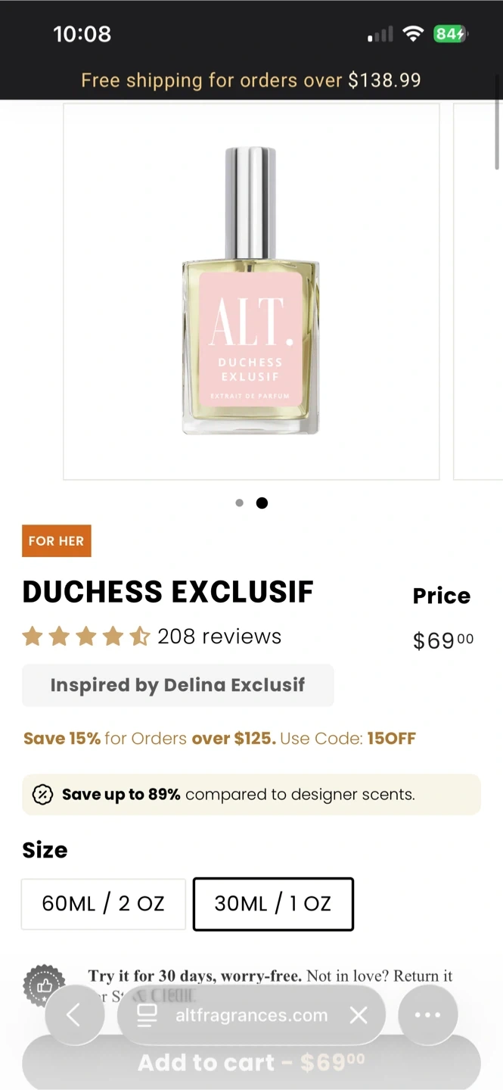Click the X icon in the address bar

(359, 1015)
